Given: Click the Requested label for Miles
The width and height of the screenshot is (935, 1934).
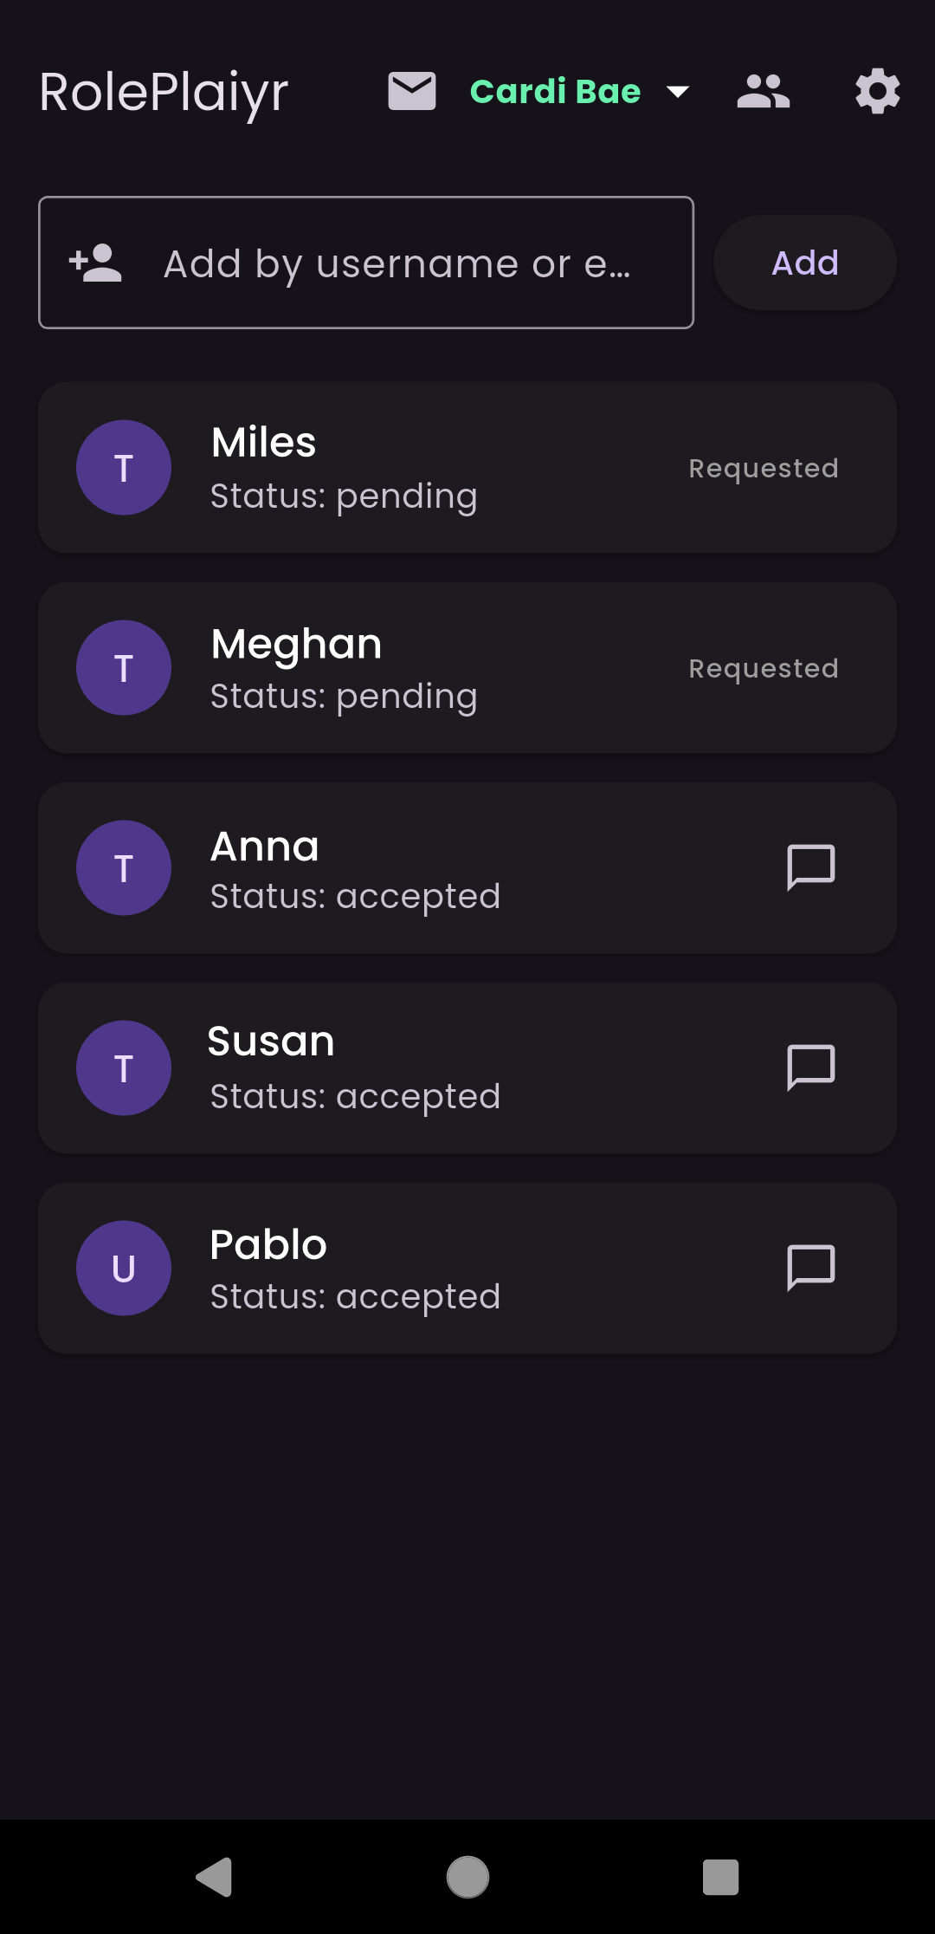Looking at the screenshot, I should pos(763,468).
